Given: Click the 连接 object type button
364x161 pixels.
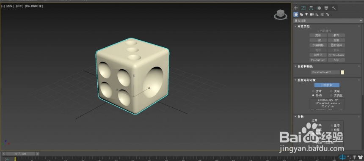Looking at the screenshot, I should point(336,40).
